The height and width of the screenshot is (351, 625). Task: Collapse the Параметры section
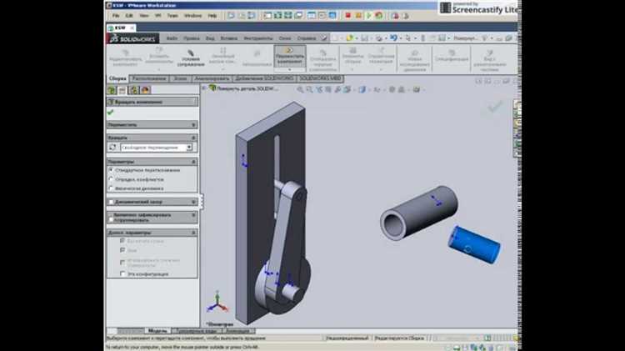click(193, 162)
